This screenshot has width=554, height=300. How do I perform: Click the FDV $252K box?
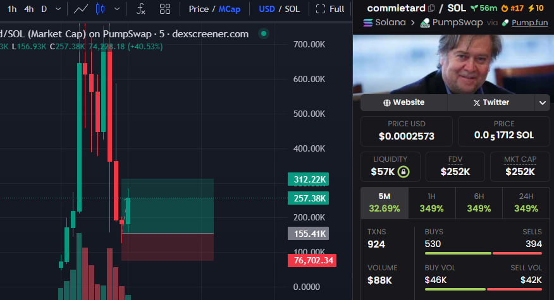pos(455,166)
